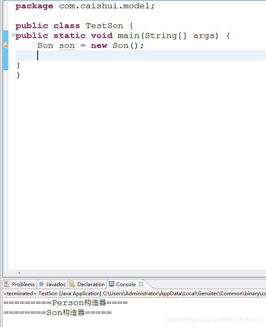Screen dimensions: 266x327
Task: Click the Console monitor icon
Action: [111, 284]
